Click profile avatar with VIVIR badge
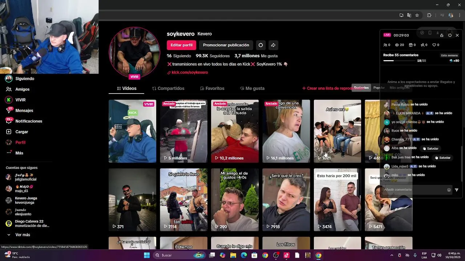This screenshot has height=261, width=465. (x=135, y=53)
